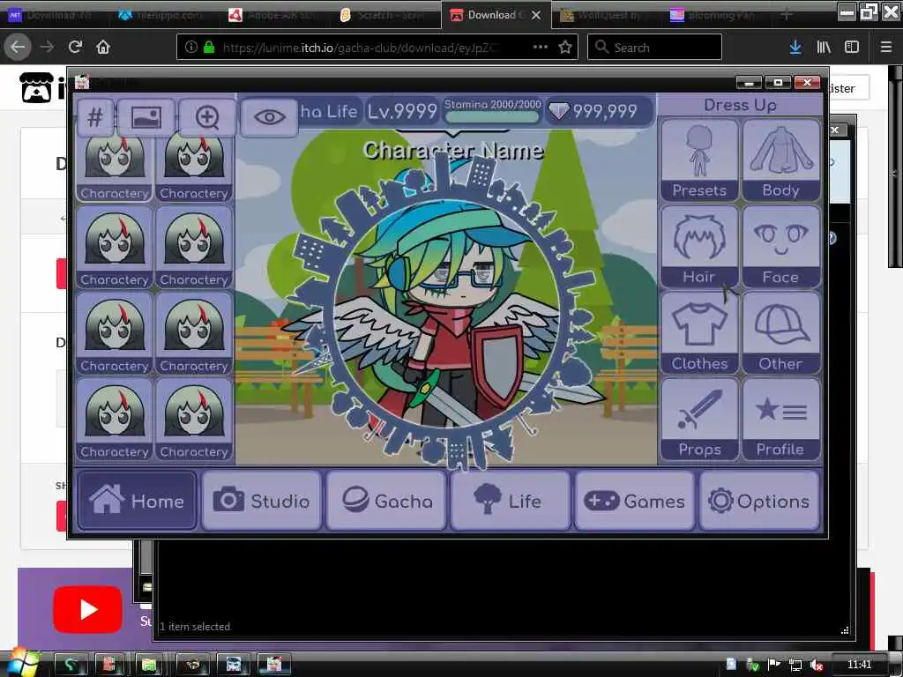Open page actions three-dot menu
The image size is (903, 677).
[541, 48]
